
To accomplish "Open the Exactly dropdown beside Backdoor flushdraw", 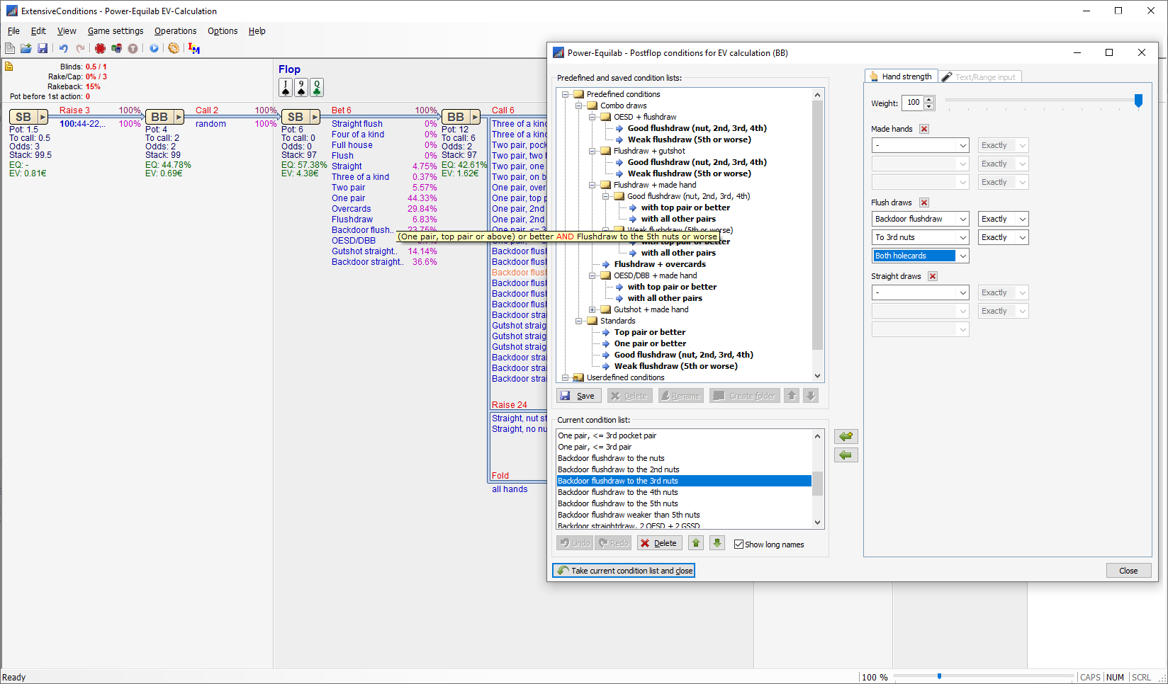I will coord(1003,219).
